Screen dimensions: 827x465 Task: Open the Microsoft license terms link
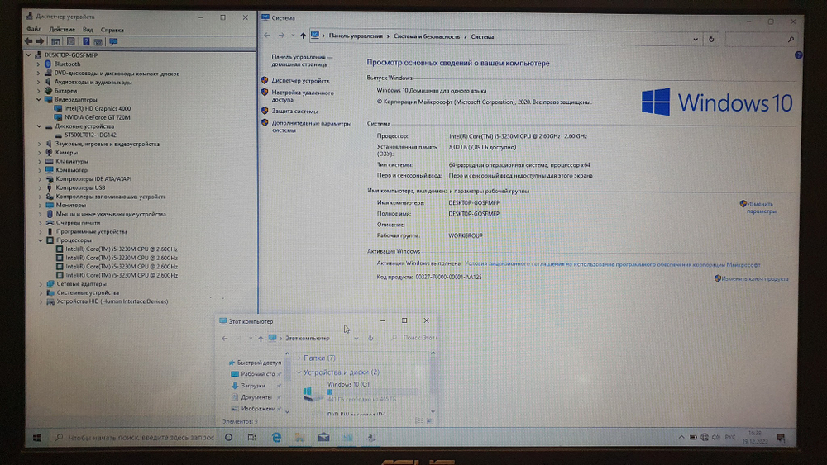click(x=612, y=264)
